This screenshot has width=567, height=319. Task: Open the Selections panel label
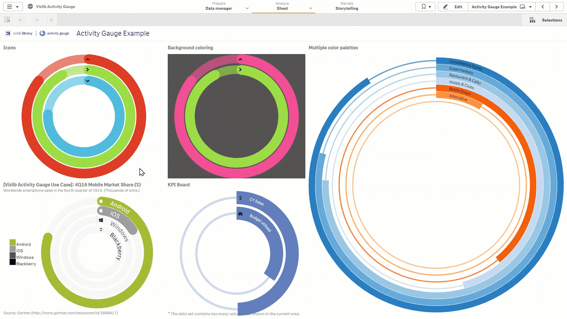pos(552,20)
